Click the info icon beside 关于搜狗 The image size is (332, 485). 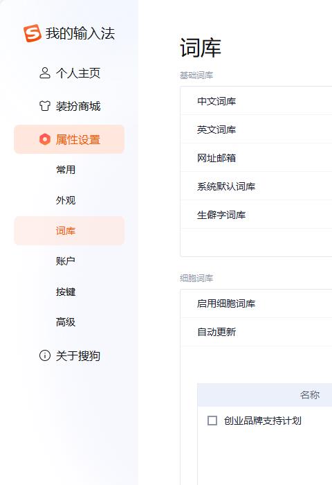coord(45,355)
